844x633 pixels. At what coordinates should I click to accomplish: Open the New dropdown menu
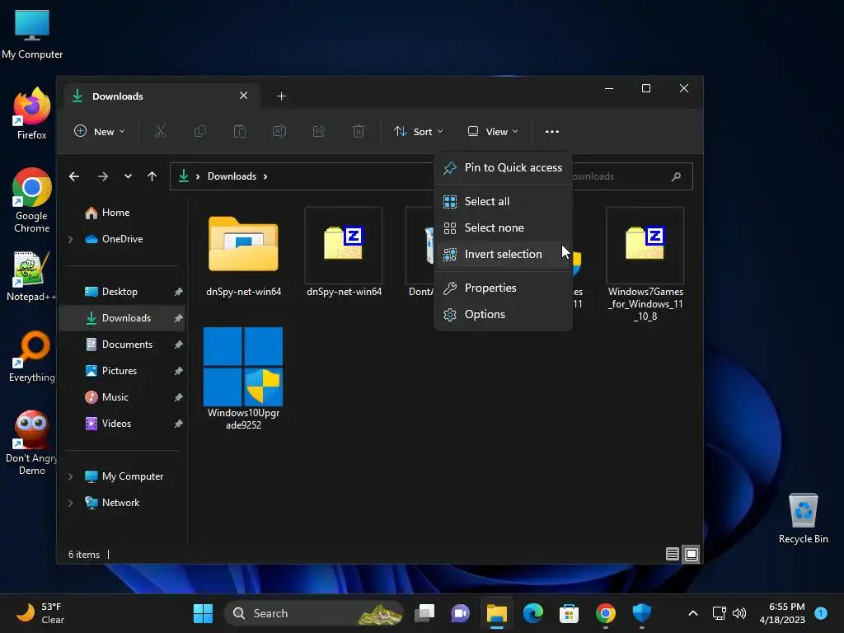pos(100,131)
